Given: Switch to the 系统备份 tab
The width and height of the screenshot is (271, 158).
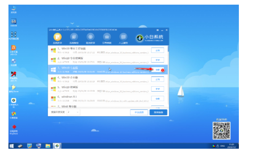Looking at the screenshot, I should point(74,39).
